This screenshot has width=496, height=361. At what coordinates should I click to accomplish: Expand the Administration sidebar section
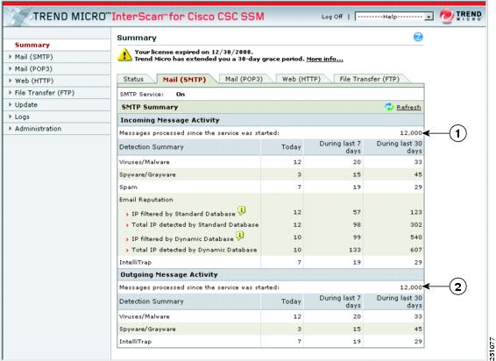38,129
